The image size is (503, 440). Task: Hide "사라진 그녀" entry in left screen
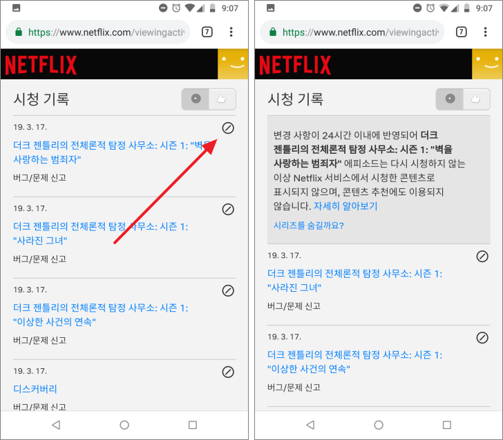pyautogui.click(x=228, y=209)
